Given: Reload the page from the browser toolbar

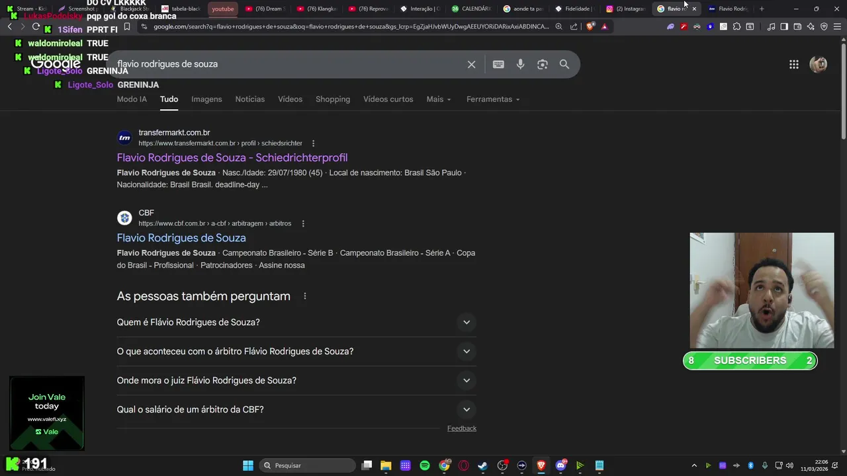Looking at the screenshot, I should [x=36, y=26].
